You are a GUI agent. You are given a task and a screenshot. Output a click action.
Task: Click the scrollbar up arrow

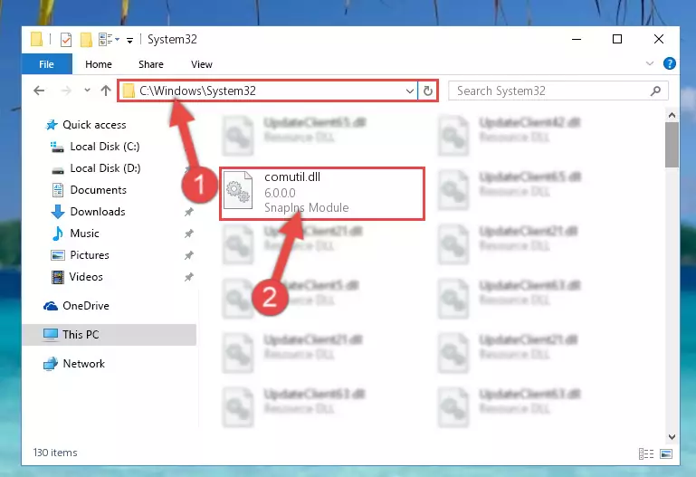tap(672, 115)
